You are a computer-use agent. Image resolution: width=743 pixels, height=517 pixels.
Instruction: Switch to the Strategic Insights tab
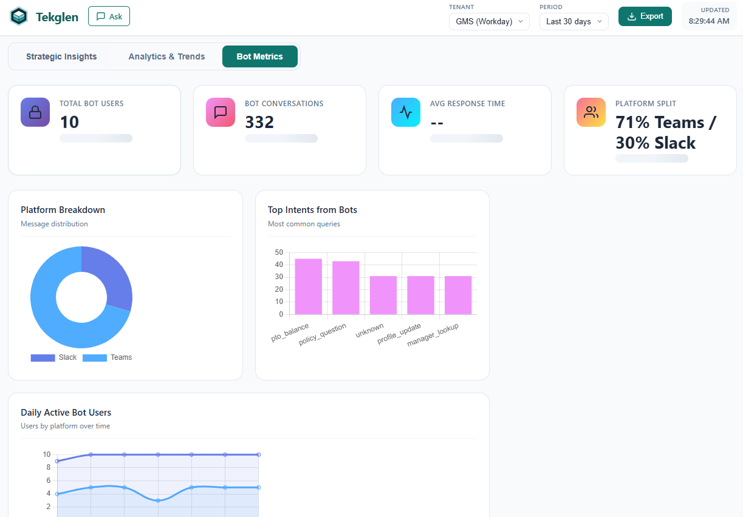(x=61, y=56)
